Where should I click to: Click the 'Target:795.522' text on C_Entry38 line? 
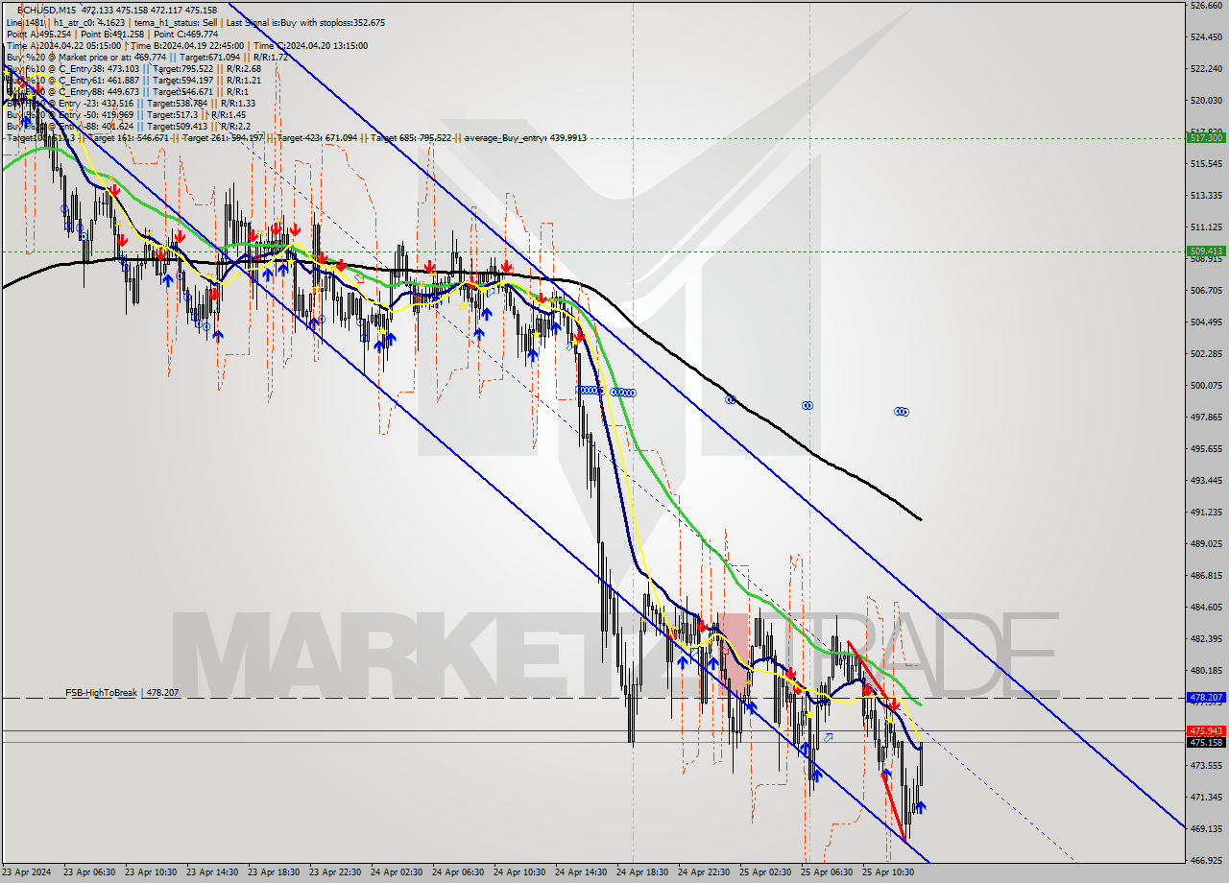[x=181, y=68]
